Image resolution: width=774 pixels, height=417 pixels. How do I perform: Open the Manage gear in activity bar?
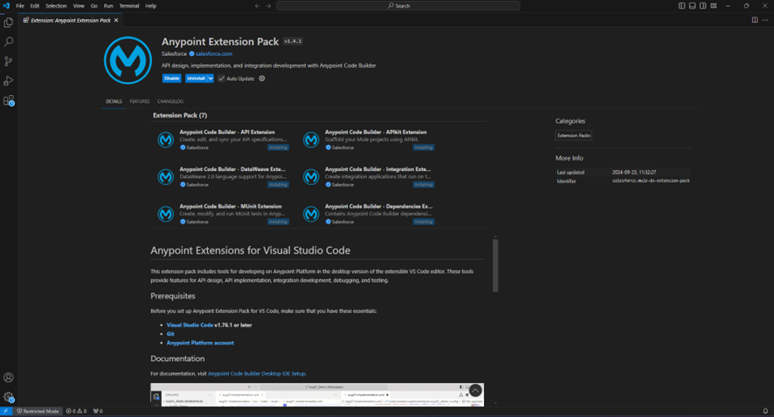coord(9,397)
